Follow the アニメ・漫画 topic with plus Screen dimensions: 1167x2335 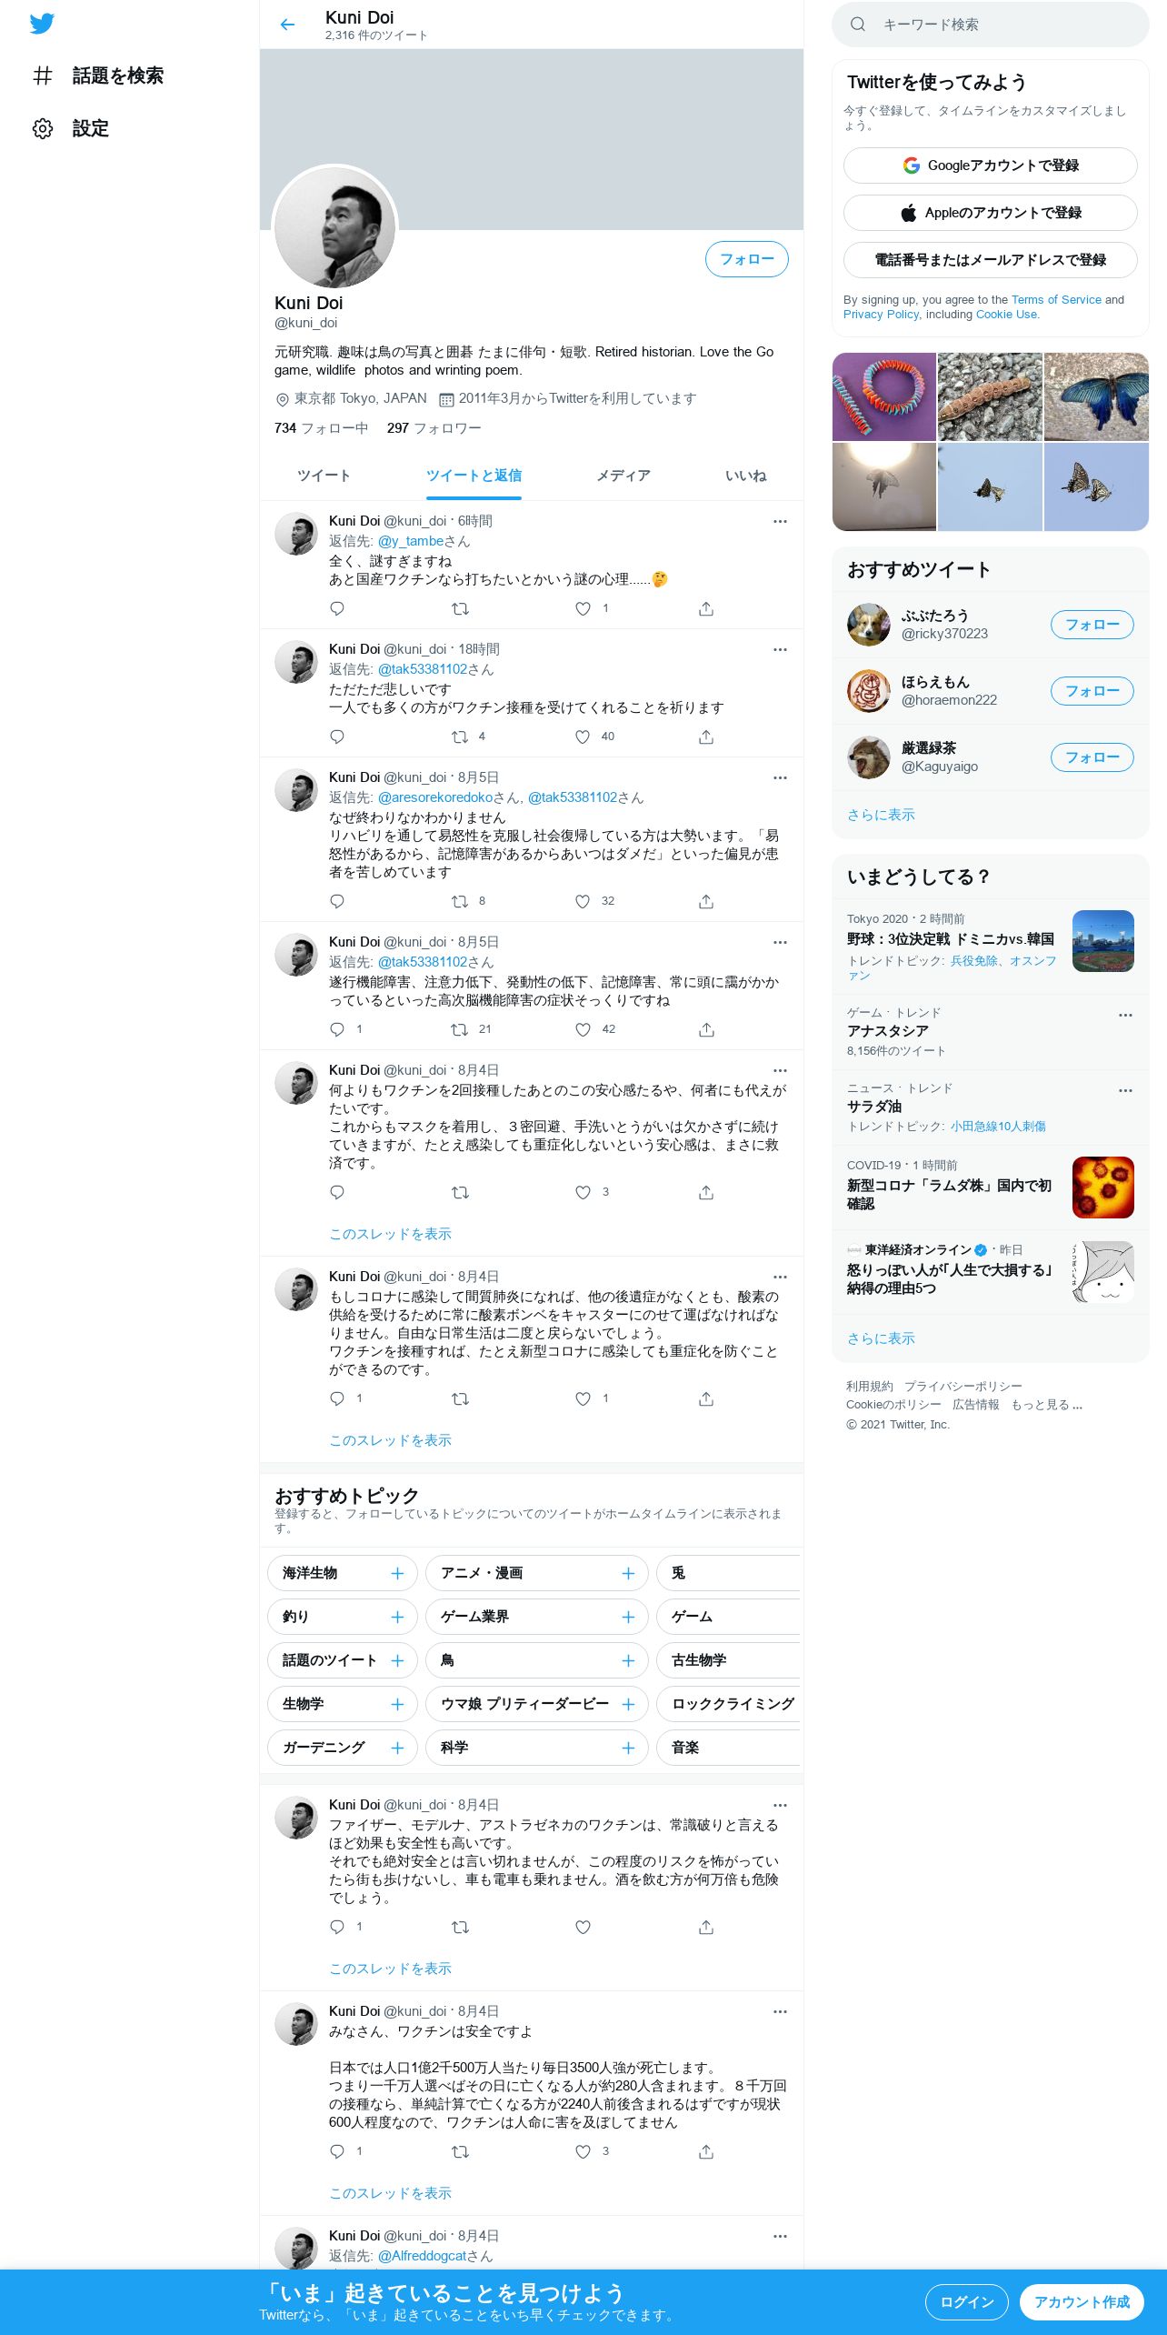628,1573
